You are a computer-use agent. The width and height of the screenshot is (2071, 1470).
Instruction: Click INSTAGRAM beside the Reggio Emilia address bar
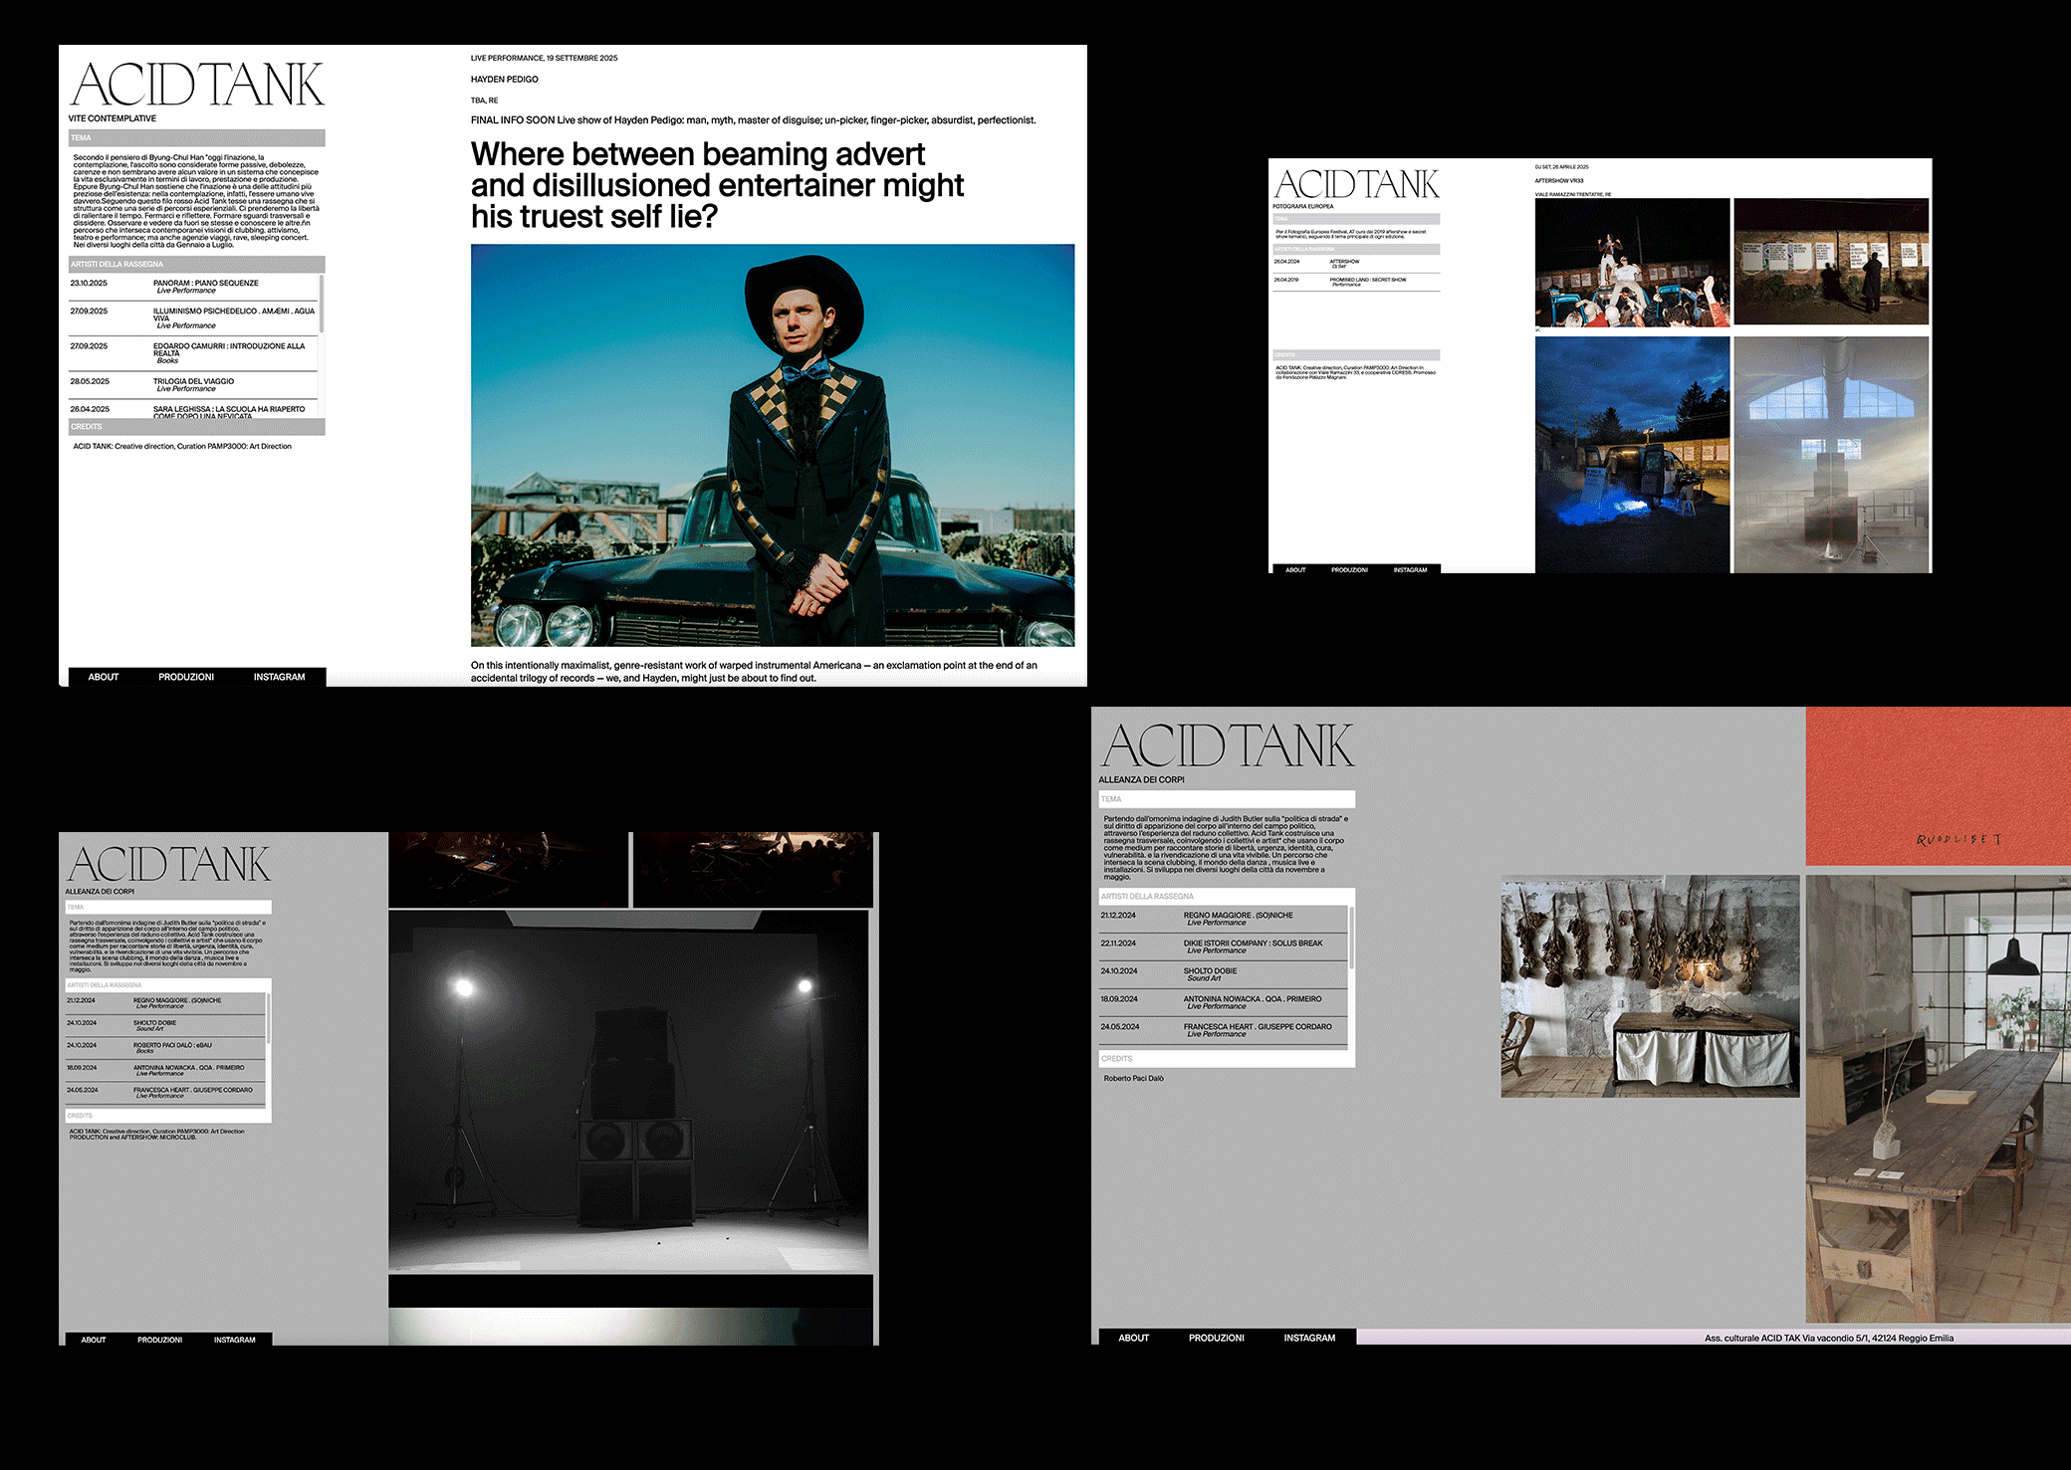click(1308, 1338)
